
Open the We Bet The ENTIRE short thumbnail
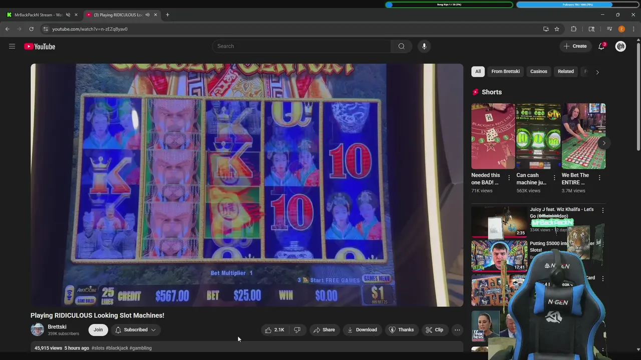(583, 136)
